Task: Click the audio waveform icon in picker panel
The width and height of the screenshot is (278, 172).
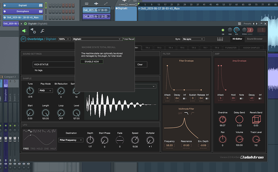Action: (x=96, y=4)
